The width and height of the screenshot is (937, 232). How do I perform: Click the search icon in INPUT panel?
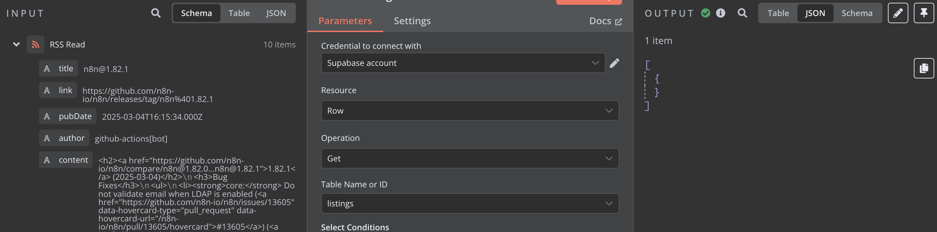tap(156, 13)
